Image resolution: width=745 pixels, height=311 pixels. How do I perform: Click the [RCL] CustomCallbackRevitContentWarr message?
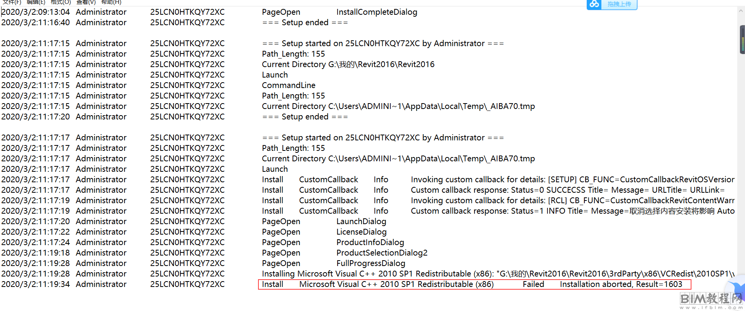(x=573, y=200)
